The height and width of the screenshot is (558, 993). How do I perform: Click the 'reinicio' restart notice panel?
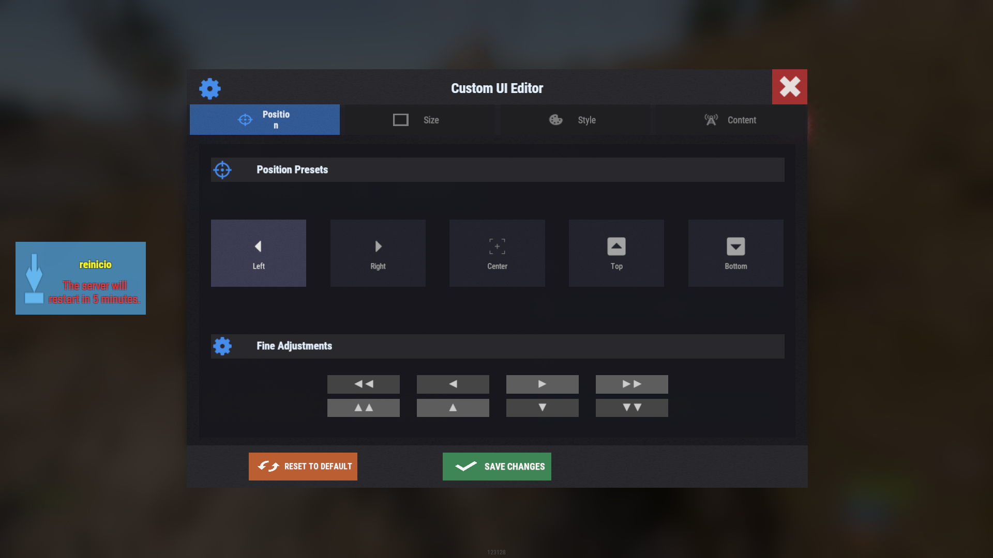point(81,278)
